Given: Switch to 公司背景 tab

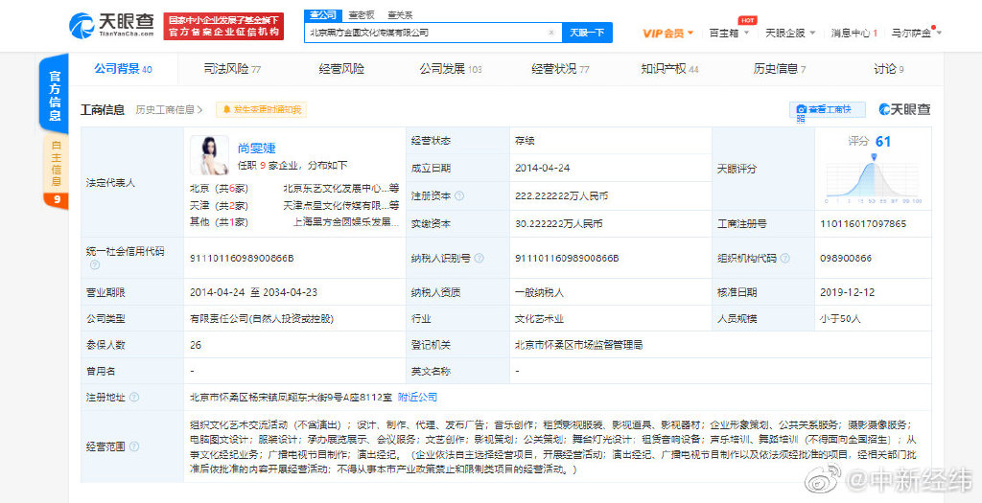Looking at the screenshot, I should click(x=123, y=69).
